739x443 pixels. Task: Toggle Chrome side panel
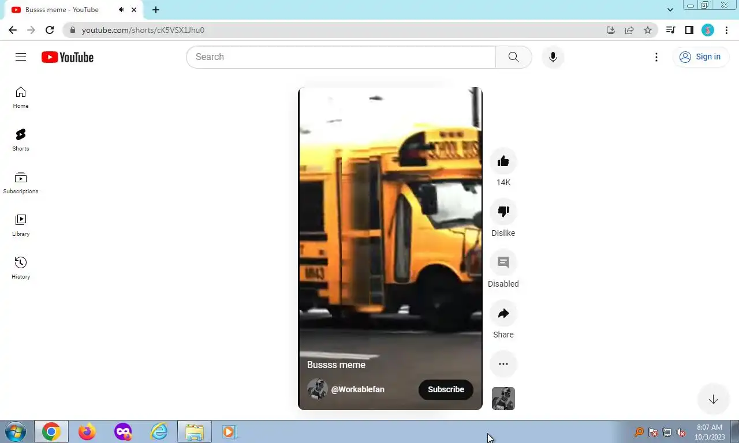point(689,30)
